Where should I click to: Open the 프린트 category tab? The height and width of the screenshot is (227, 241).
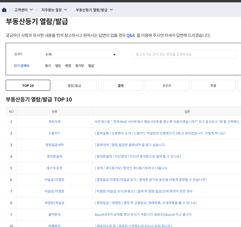click(167, 85)
